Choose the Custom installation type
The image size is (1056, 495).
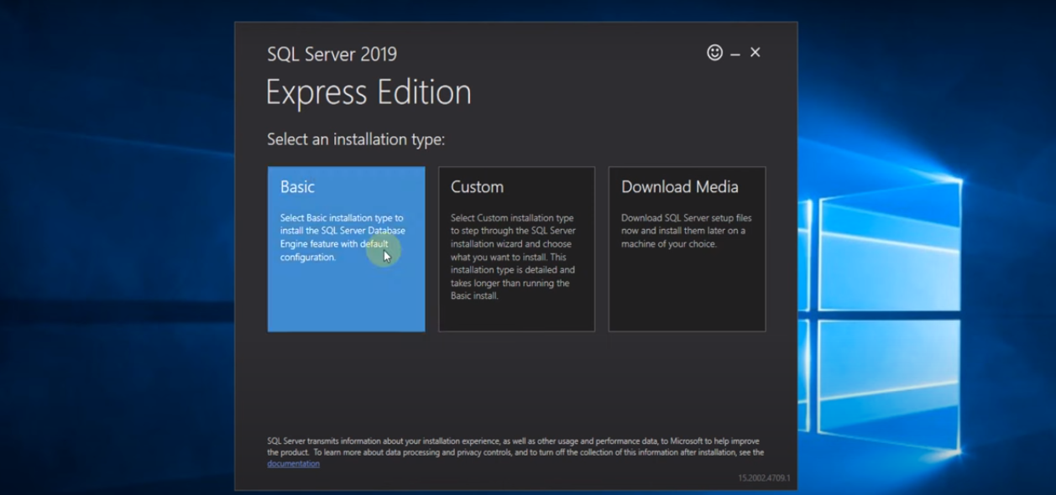tap(516, 249)
